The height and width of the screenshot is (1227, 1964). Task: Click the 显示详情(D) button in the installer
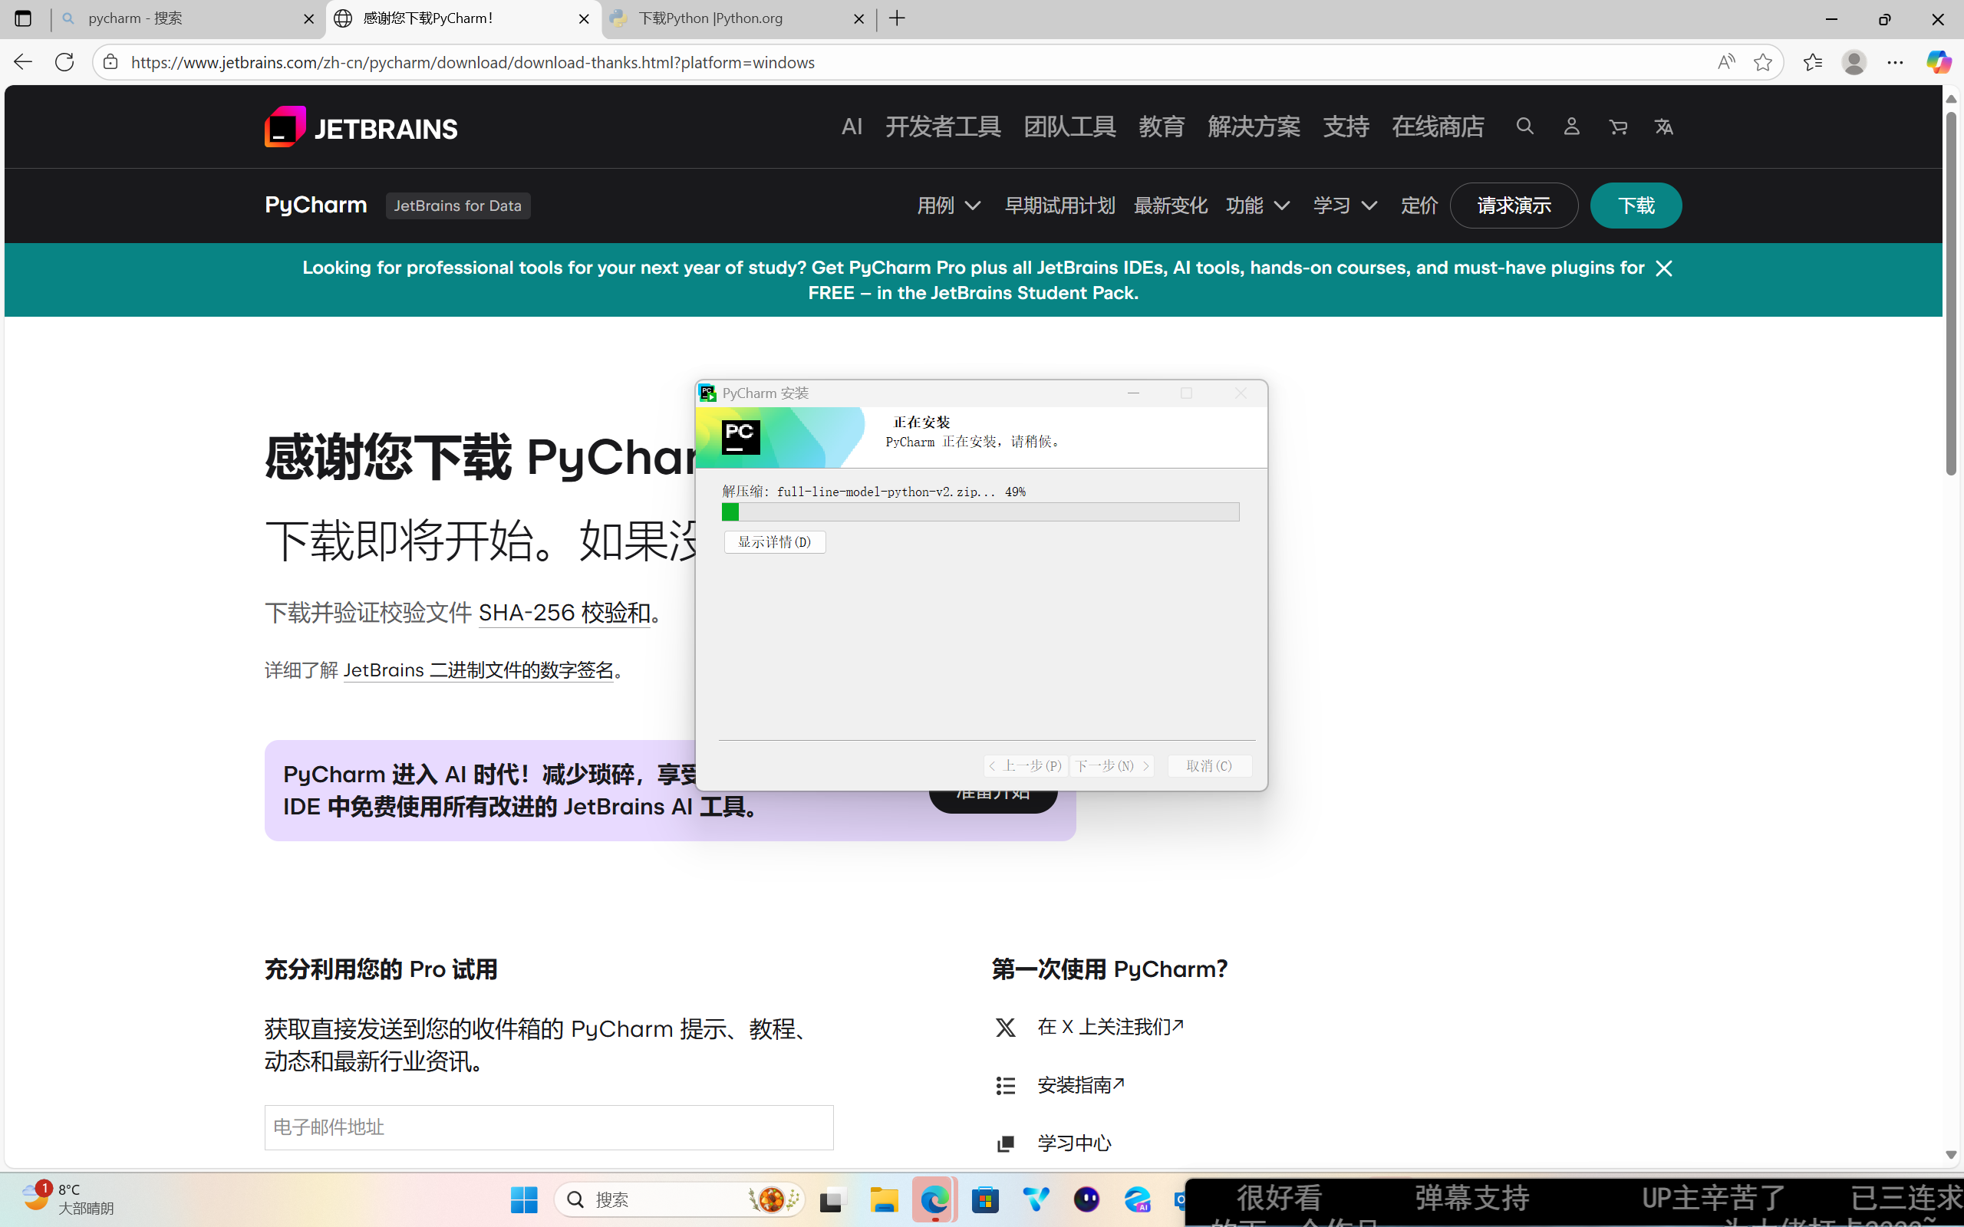click(773, 541)
